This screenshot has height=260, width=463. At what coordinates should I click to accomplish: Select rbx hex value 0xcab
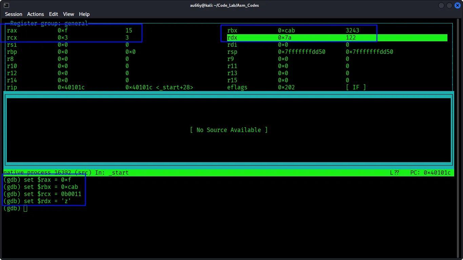tap(286, 30)
